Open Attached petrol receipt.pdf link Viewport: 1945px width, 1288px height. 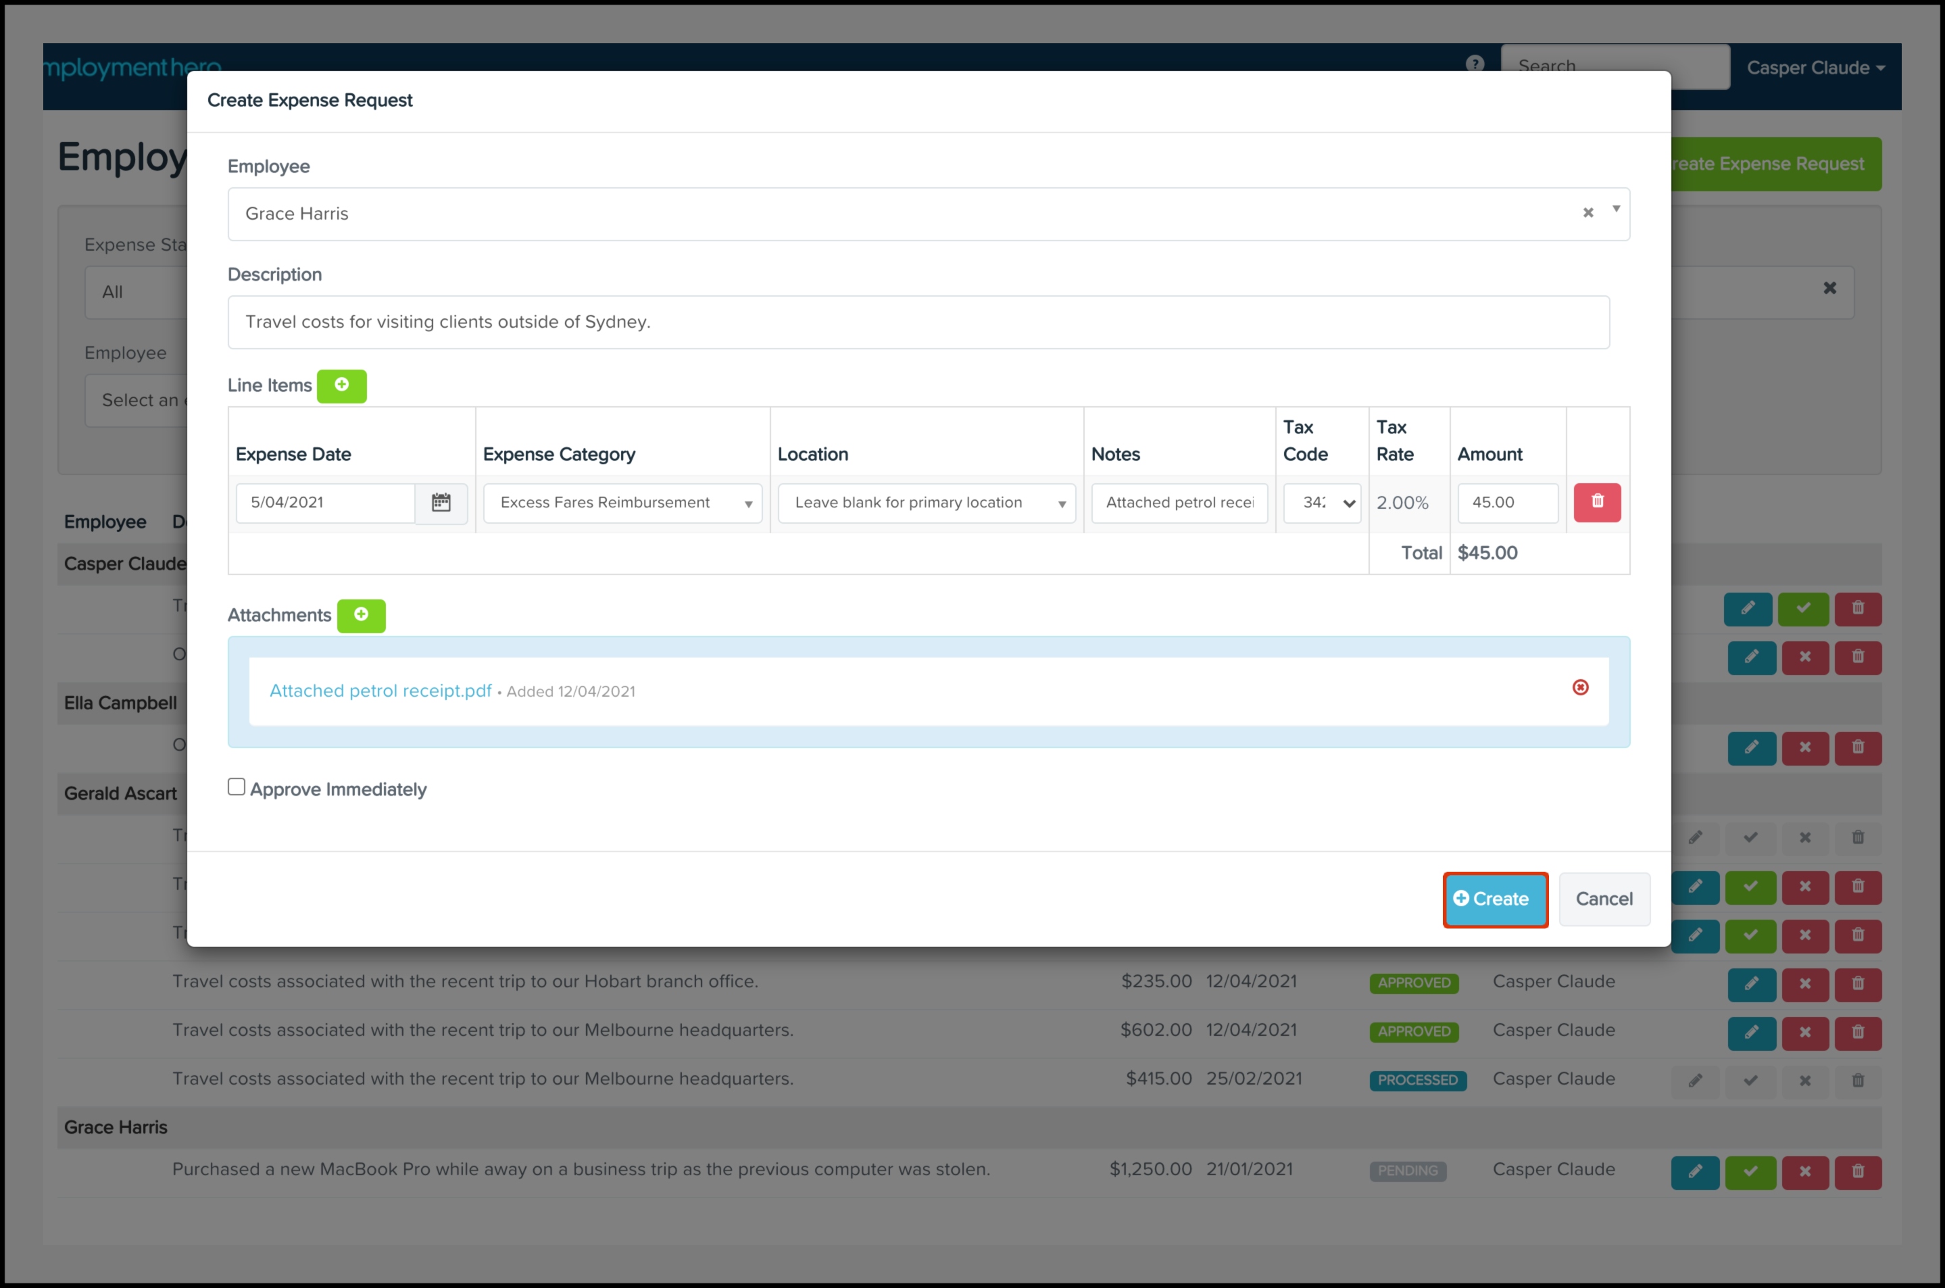point(380,691)
